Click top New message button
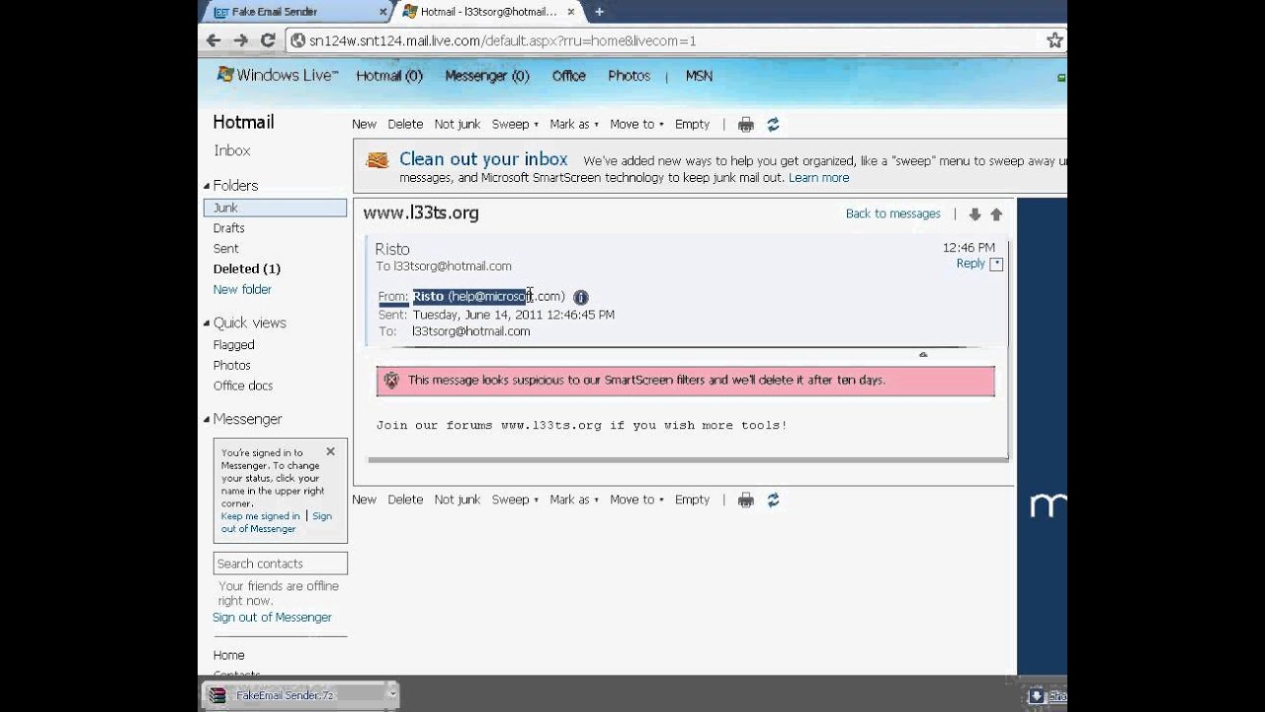 coord(364,125)
